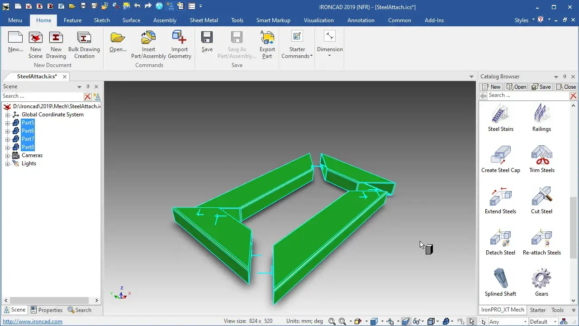Create a New Drawing from ribbon

(56, 44)
